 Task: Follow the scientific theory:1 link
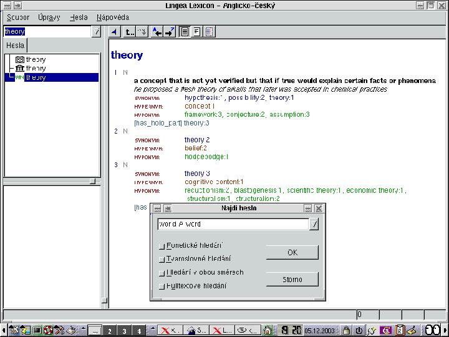pos(314,190)
